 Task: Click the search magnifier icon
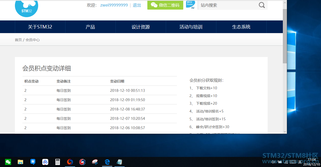click(x=262, y=5)
